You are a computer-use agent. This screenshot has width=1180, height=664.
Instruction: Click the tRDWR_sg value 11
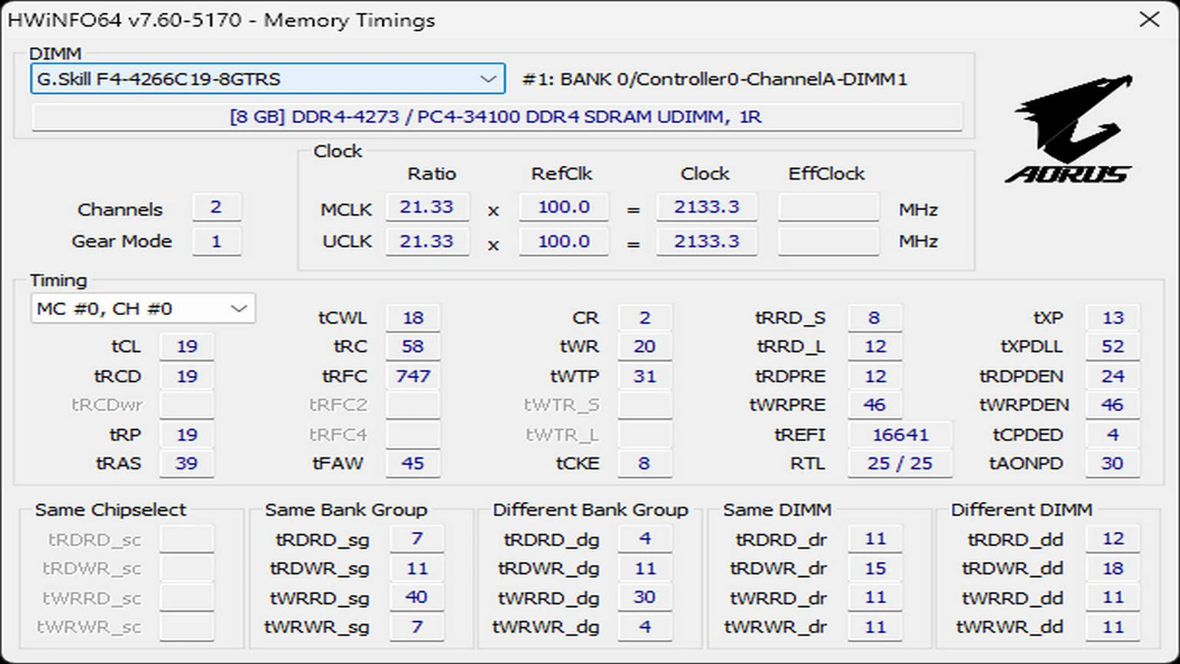pos(416,568)
